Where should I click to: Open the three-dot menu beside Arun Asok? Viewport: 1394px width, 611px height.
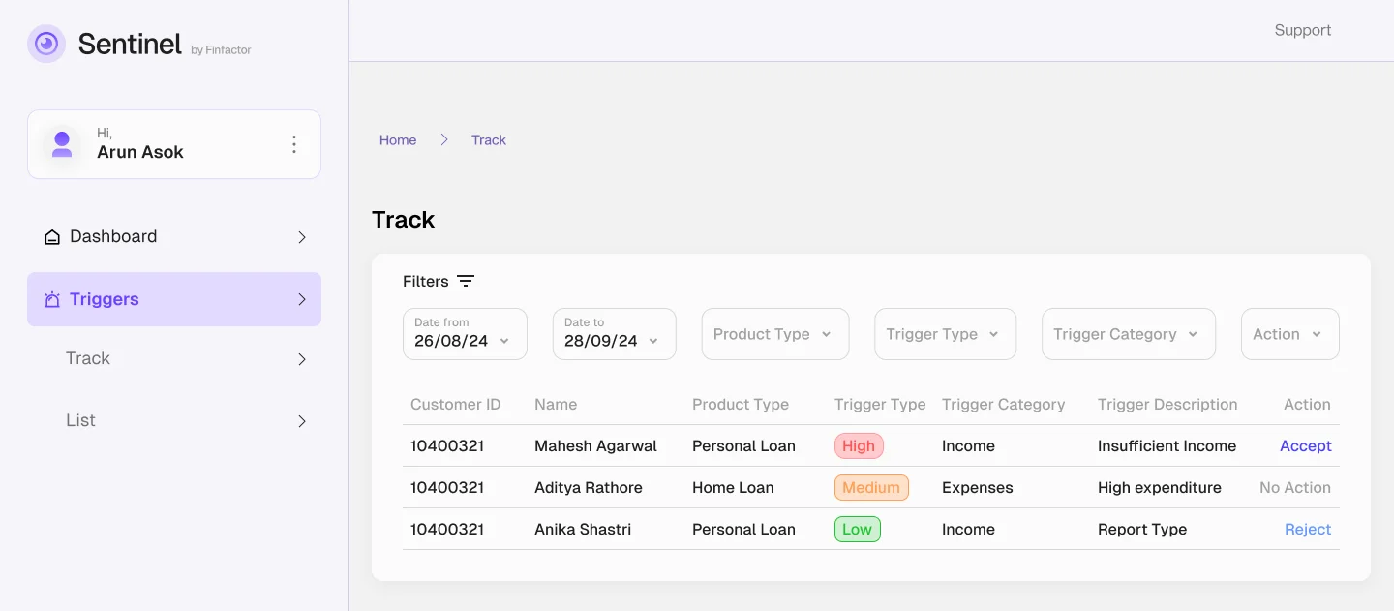tap(294, 144)
